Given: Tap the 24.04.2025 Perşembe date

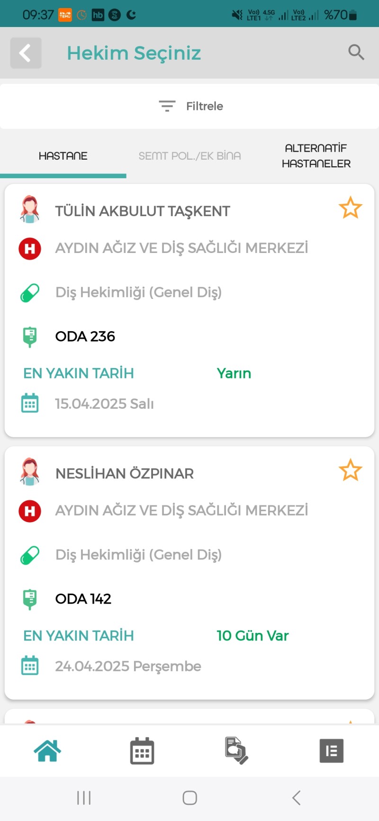Looking at the screenshot, I should tap(128, 666).
